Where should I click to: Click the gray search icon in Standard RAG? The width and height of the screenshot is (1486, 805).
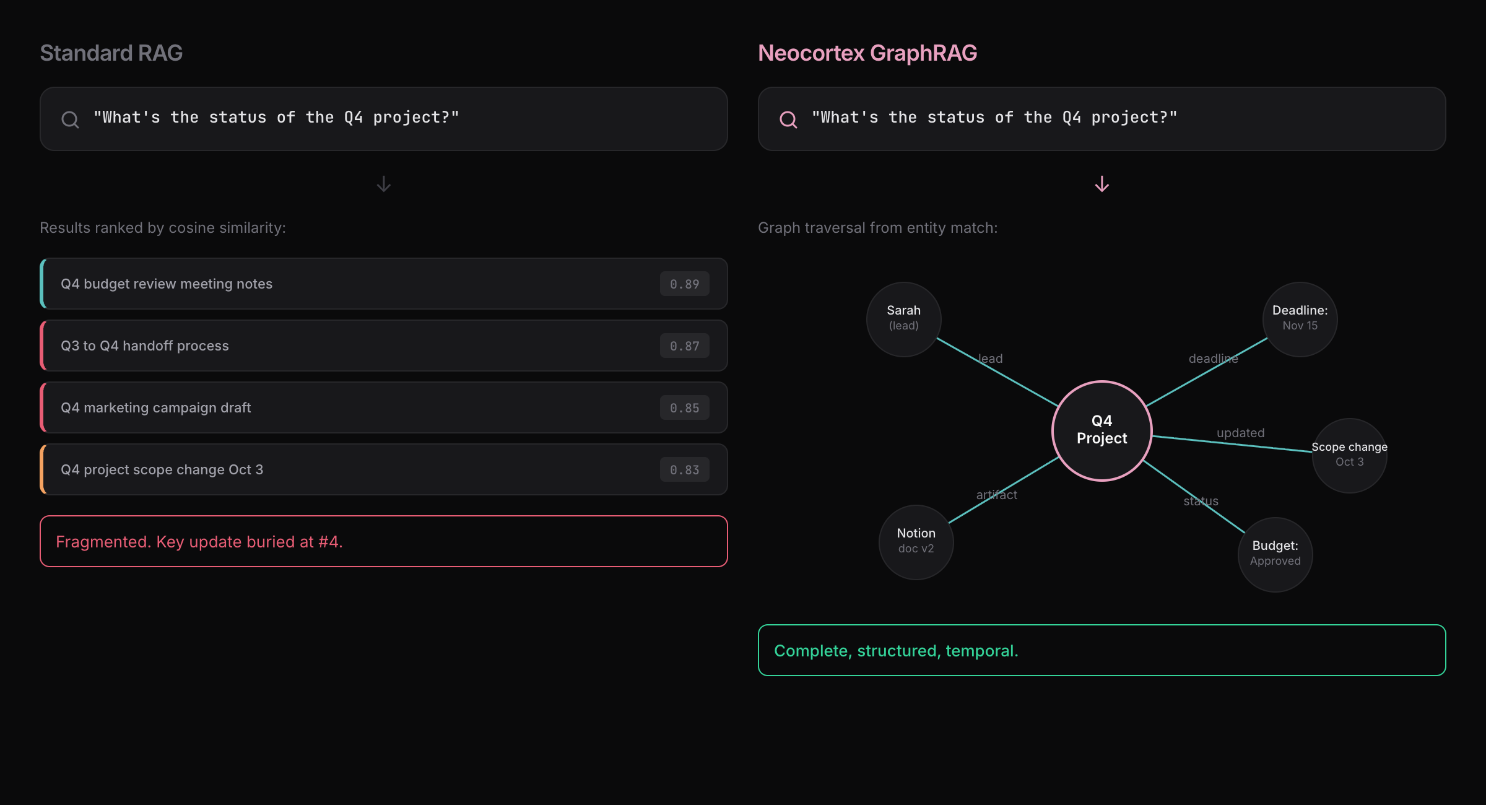pyautogui.click(x=71, y=120)
